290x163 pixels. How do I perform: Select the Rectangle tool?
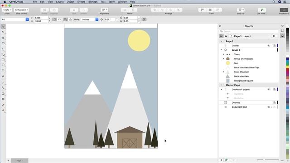[3, 60]
